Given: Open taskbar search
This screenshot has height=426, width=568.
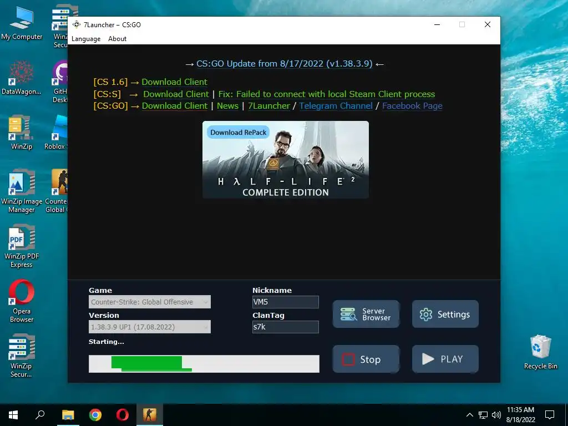Looking at the screenshot, I should (40, 415).
